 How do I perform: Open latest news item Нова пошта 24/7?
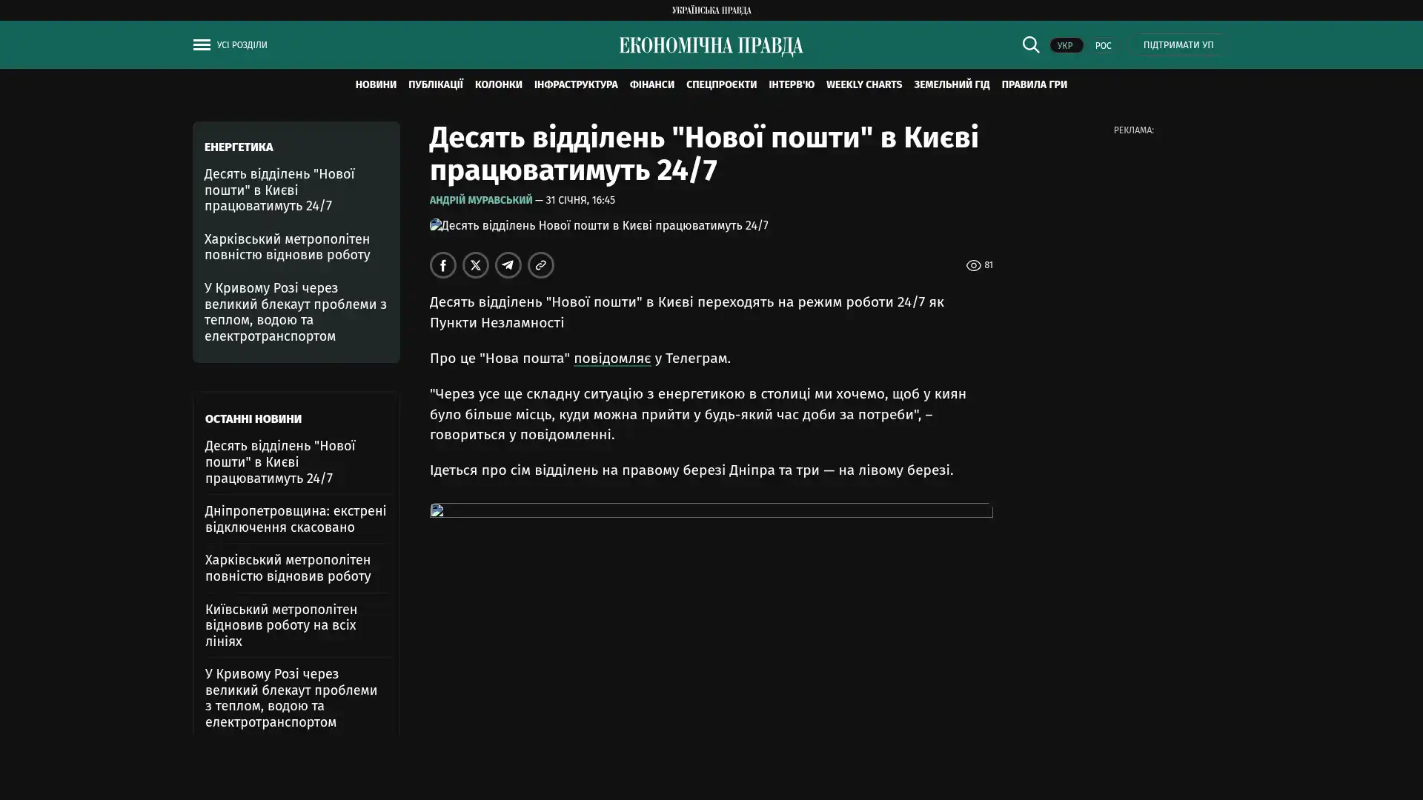pyautogui.click(x=280, y=462)
